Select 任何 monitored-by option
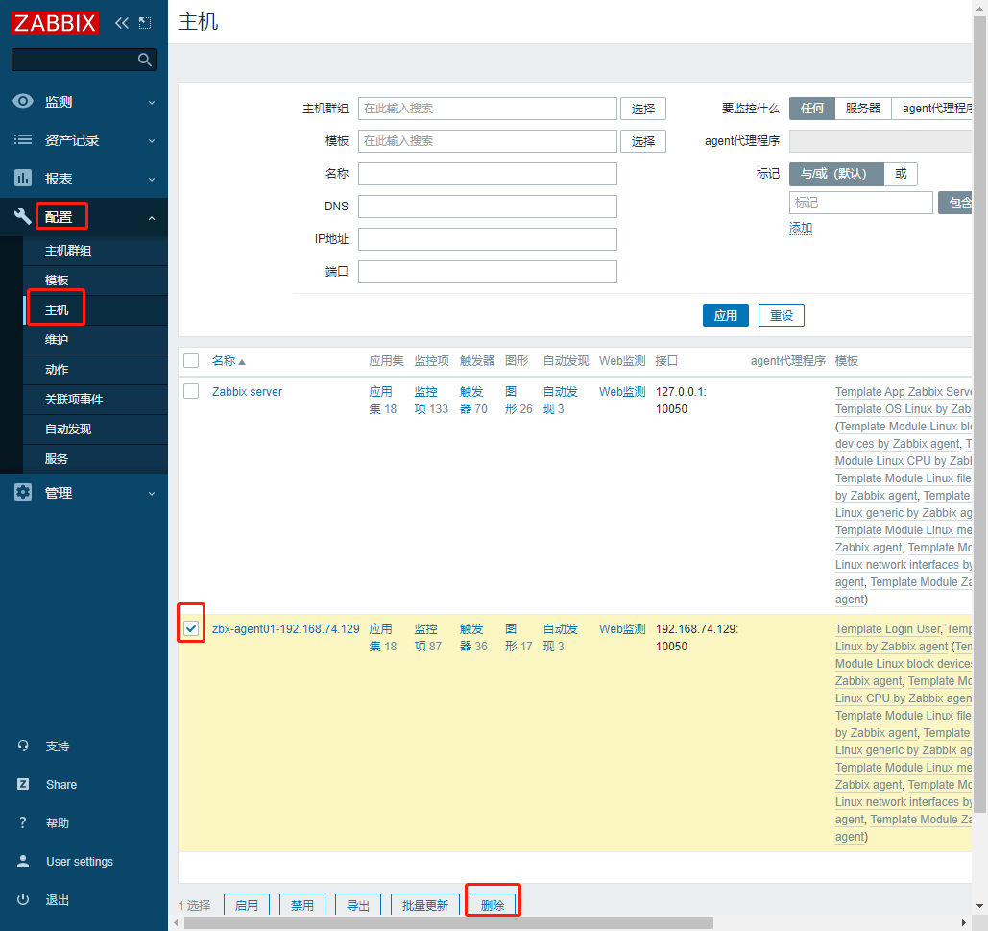This screenshot has width=988, height=931. coord(812,109)
